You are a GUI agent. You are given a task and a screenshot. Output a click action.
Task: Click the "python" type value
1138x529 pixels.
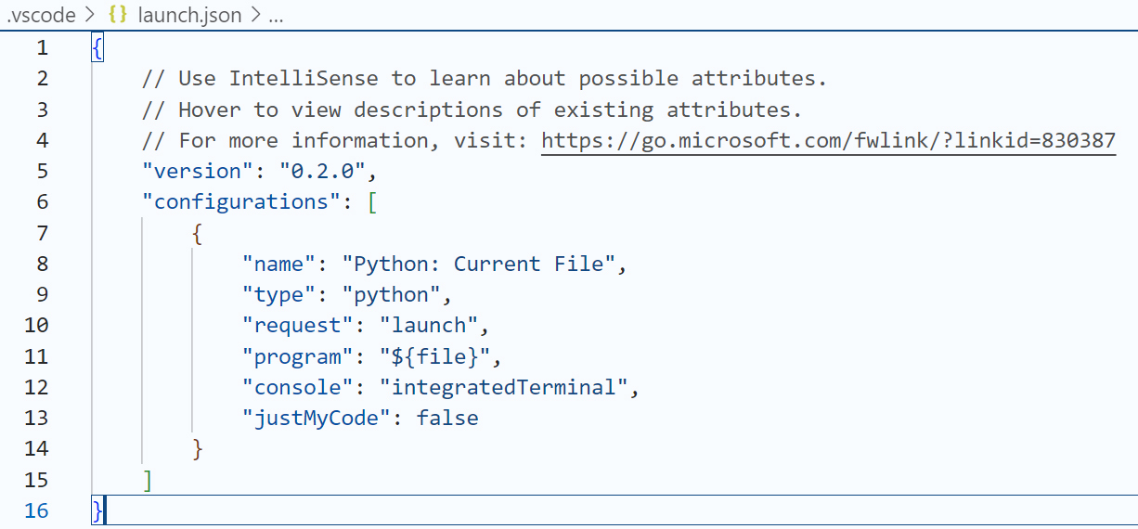point(391,295)
